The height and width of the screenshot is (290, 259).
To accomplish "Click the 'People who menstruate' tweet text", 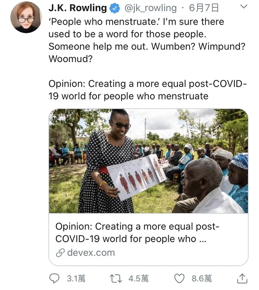I will pos(147,41).
